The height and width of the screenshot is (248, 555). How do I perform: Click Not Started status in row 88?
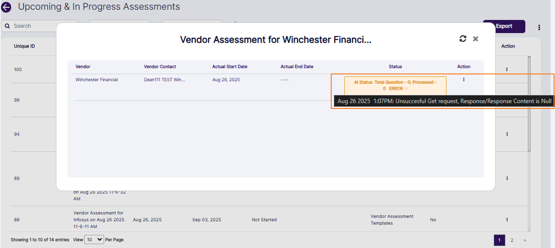[264, 220]
